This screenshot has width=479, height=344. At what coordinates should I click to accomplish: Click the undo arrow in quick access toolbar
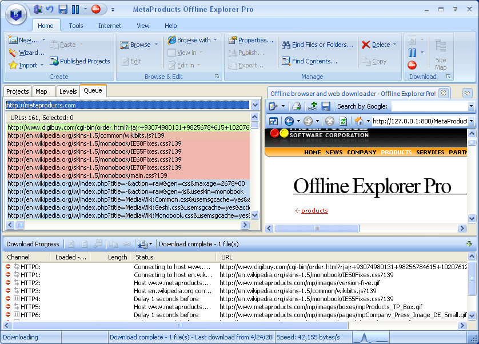[50, 9]
